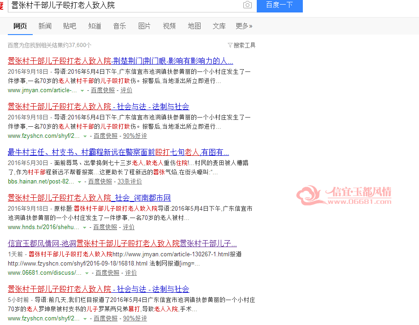Select the 网页 tab
This screenshot has width=419, height=325.
coord(20,26)
